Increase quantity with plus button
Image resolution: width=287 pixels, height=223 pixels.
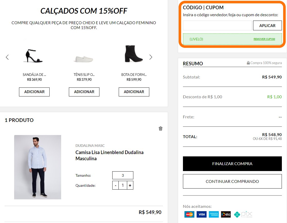point(130,185)
